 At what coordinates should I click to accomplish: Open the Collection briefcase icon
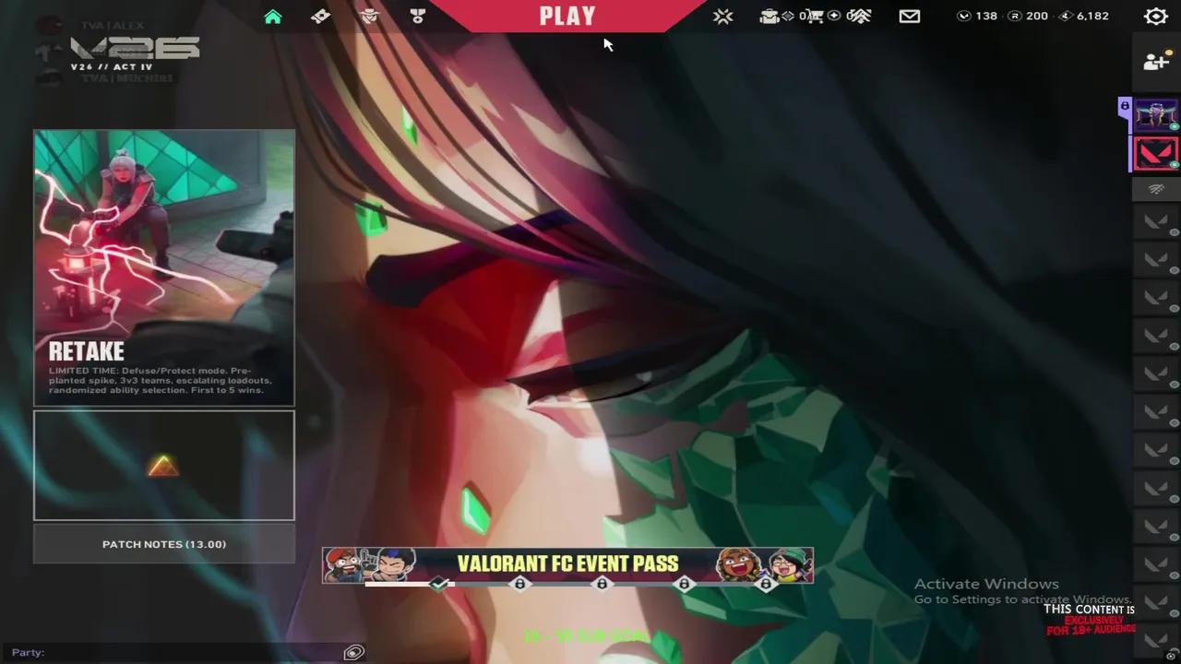click(769, 16)
